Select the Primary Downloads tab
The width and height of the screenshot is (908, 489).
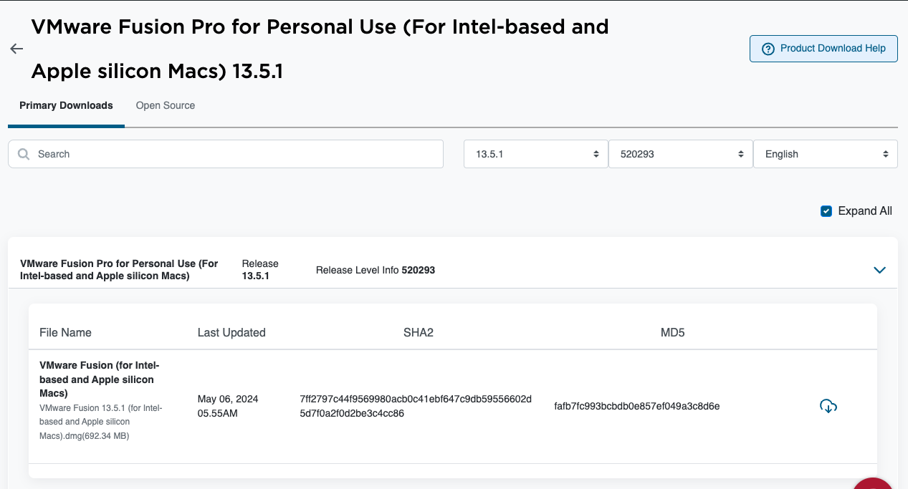66,105
